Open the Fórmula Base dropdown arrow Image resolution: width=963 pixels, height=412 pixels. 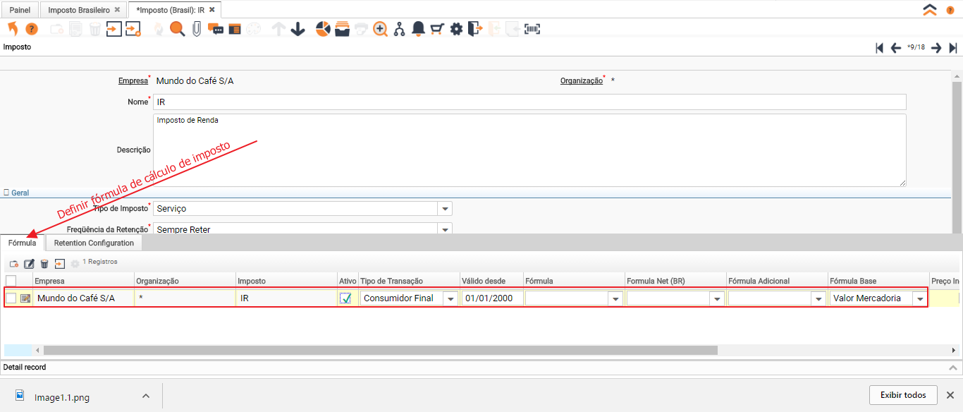tap(919, 298)
